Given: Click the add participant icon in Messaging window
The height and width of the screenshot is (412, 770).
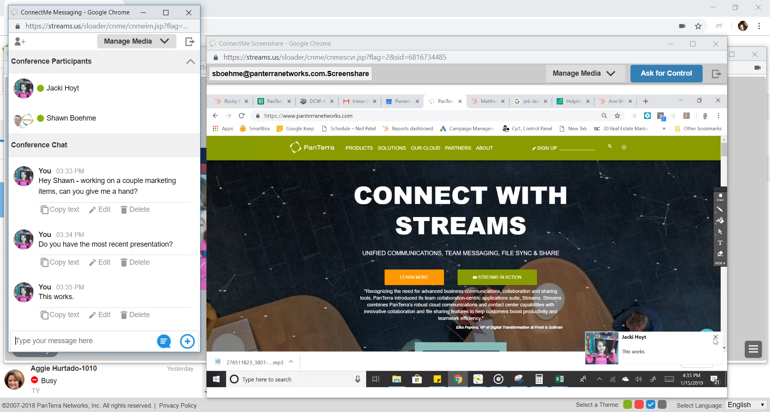Looking at the screenshot, I should point(20,41).
